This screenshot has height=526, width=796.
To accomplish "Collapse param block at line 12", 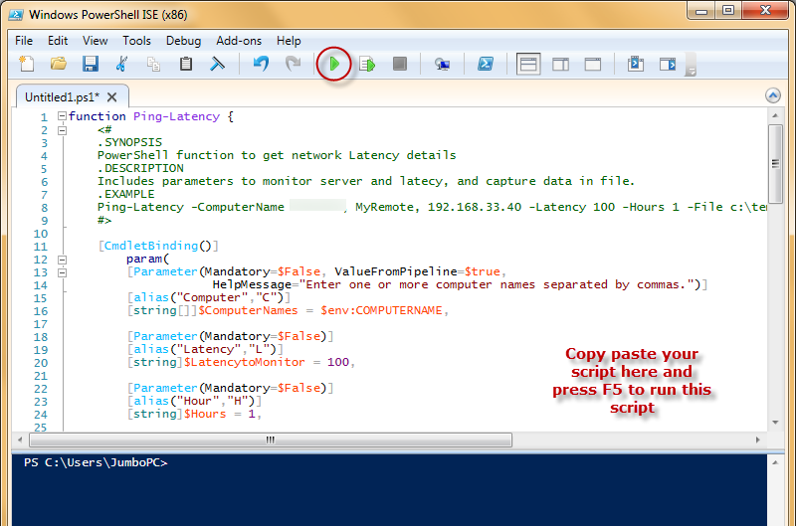I will click(x=62, y=260).
